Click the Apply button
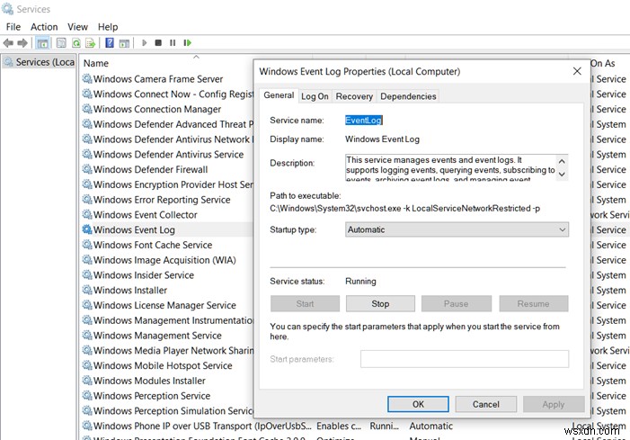Image resolution: width=630 pixels, height=440 pixels. tap(554, 404)
